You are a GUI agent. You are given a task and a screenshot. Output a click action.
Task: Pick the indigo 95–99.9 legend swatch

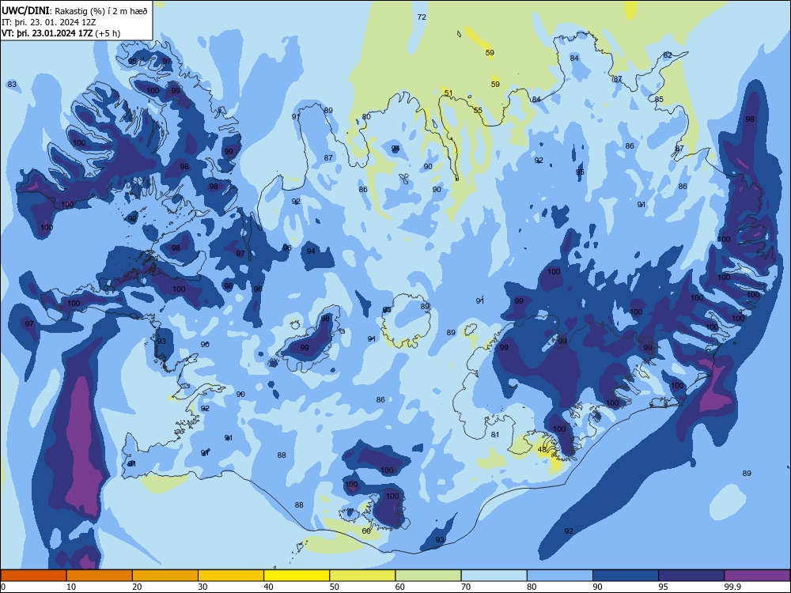tap(691, 576)
